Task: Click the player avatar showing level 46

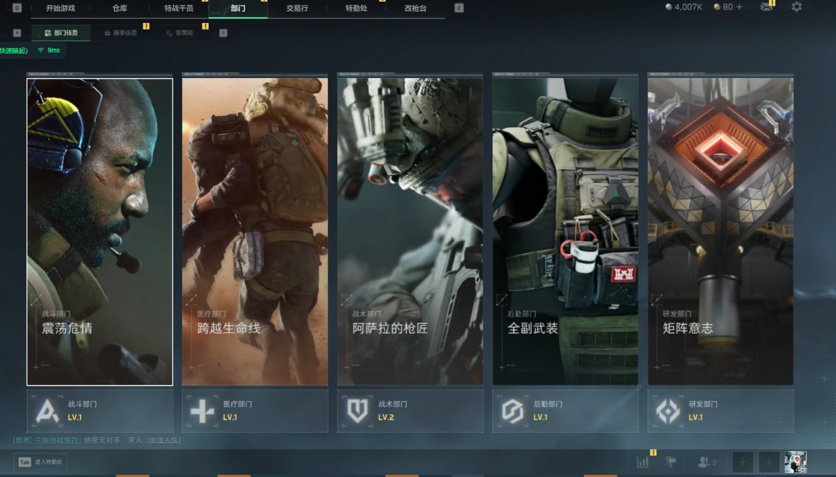Action: pos(795,462)
